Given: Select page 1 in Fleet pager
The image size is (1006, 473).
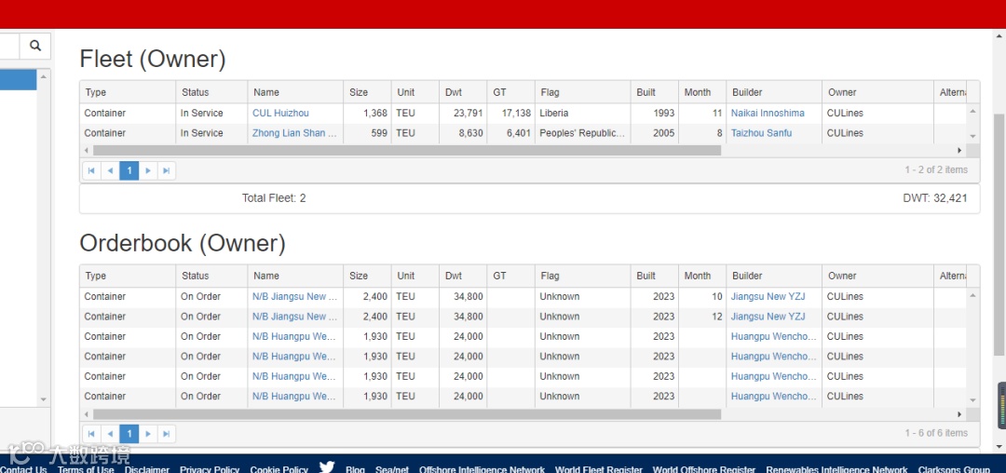Looking at the screenshot, I should click(129, 170).
